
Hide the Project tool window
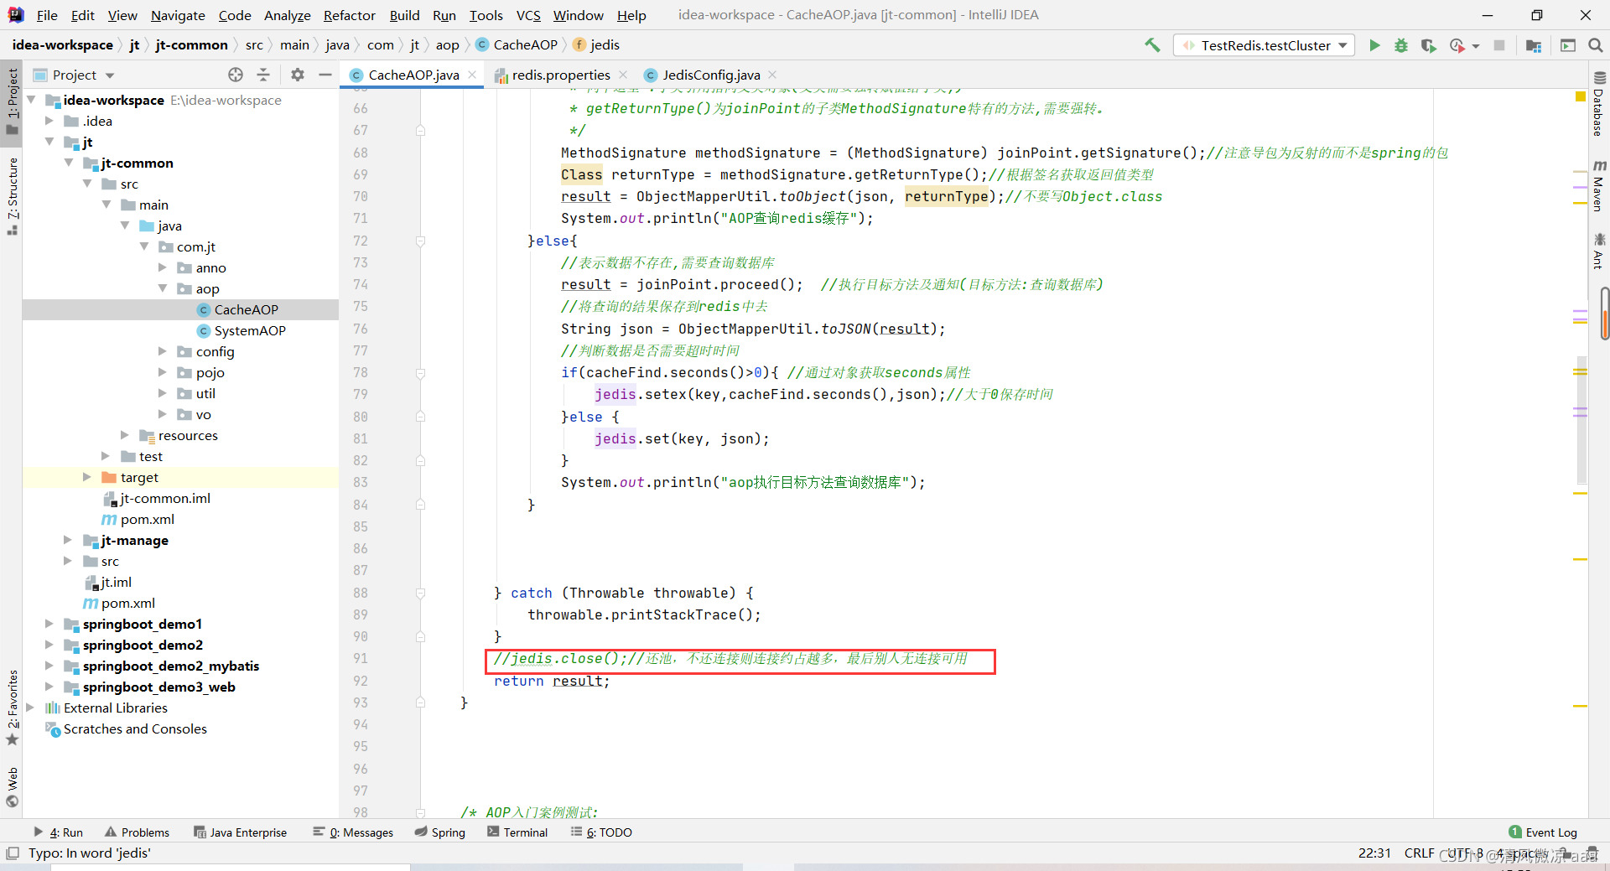point(325,75)
